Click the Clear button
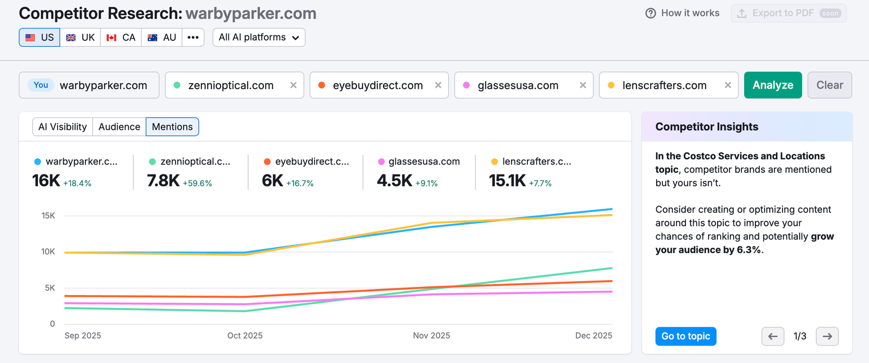The width and height of the screenshot is (869, 363). pos(830,85)
